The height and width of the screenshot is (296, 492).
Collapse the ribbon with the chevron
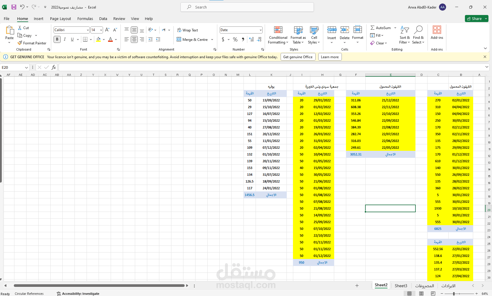click(485, 48)
